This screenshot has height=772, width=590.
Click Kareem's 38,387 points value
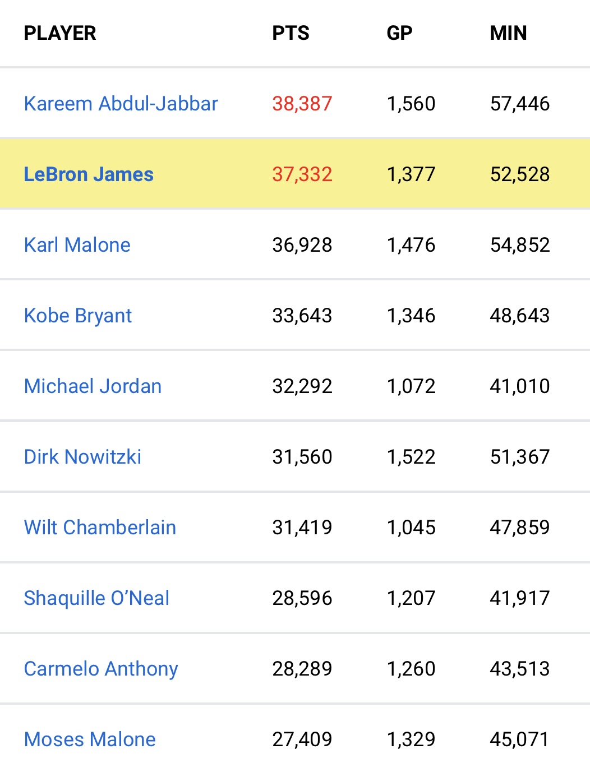[302, 104]
